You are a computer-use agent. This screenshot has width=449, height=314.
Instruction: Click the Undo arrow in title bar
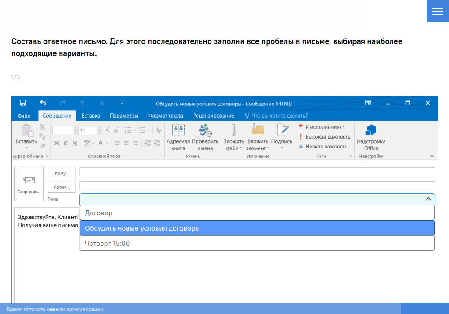click(x=43, y=103)
